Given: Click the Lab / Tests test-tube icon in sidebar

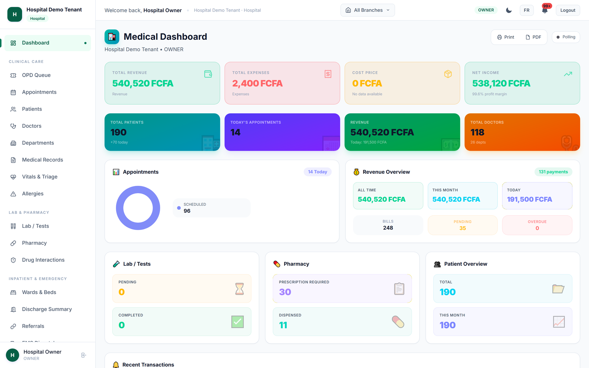Looking at the screenshot, I should (x=13, y=226).
